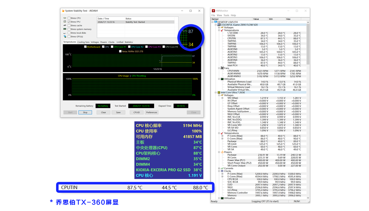Click the Stress local disks drive icon
This screenshot has width=369, height=211.
[x=65, y=33]
